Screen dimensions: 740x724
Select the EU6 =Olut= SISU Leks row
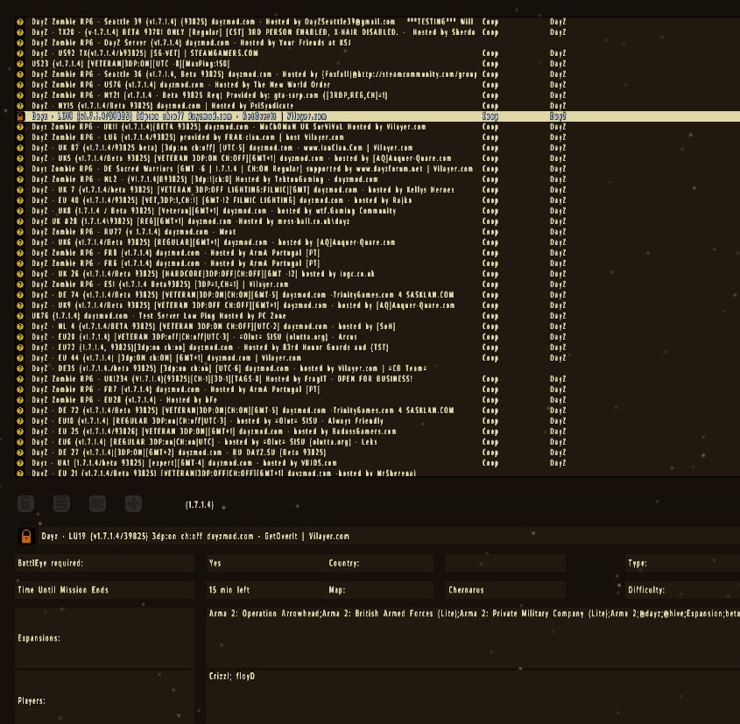(377, 442)
